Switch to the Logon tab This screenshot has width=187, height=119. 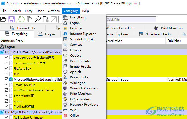[x=47, y=34]
